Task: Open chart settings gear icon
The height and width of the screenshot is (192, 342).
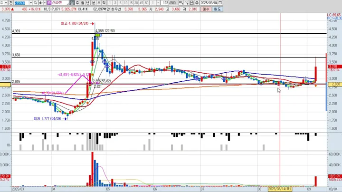Action: 197,3
